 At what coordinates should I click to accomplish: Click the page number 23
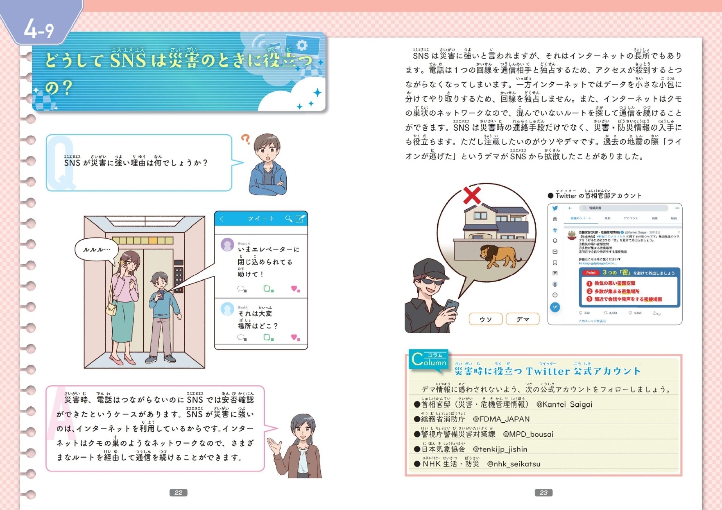(x=544, y=493)
